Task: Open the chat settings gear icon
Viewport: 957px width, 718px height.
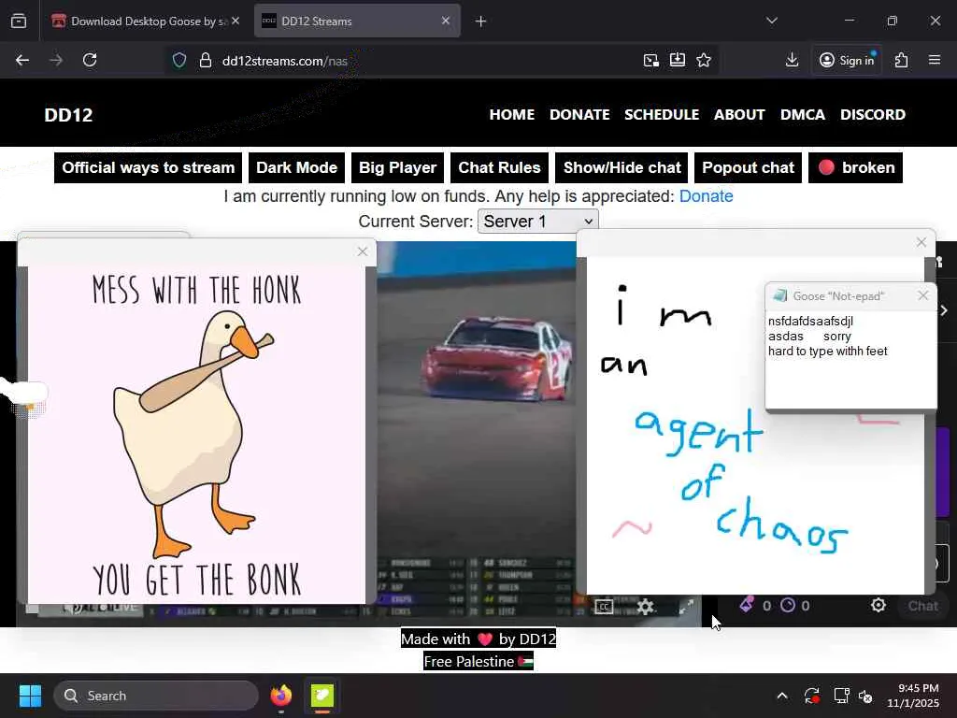Action: click(878, 605)
